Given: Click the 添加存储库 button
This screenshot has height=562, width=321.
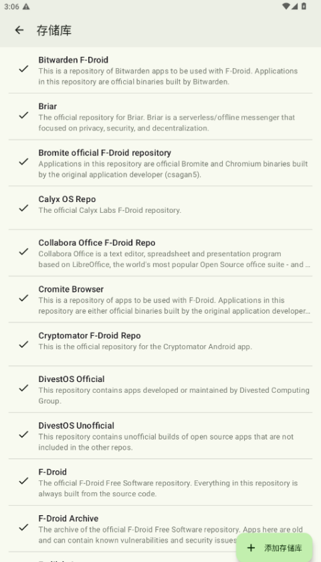Looking at the screenshot, I should (274, 548).
